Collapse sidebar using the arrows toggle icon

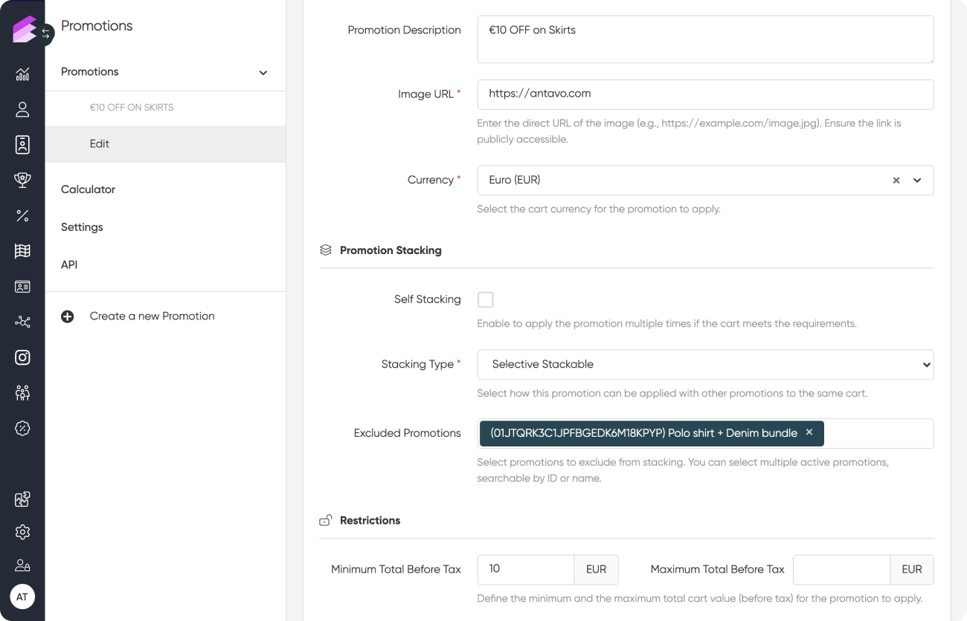coord(45,33)
